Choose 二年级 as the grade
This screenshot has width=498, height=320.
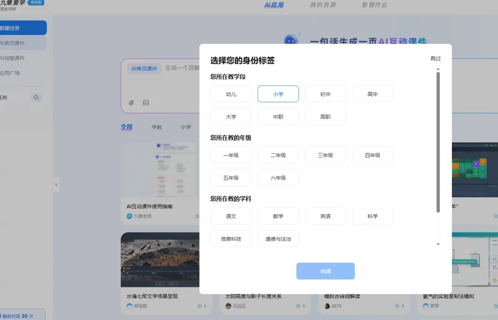click(278, 155)
